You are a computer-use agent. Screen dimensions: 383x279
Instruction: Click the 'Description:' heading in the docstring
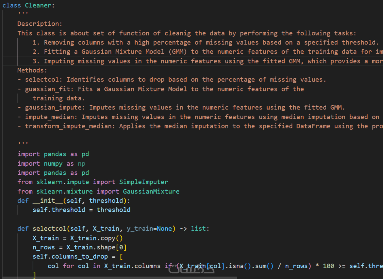(x=40, y=24)
